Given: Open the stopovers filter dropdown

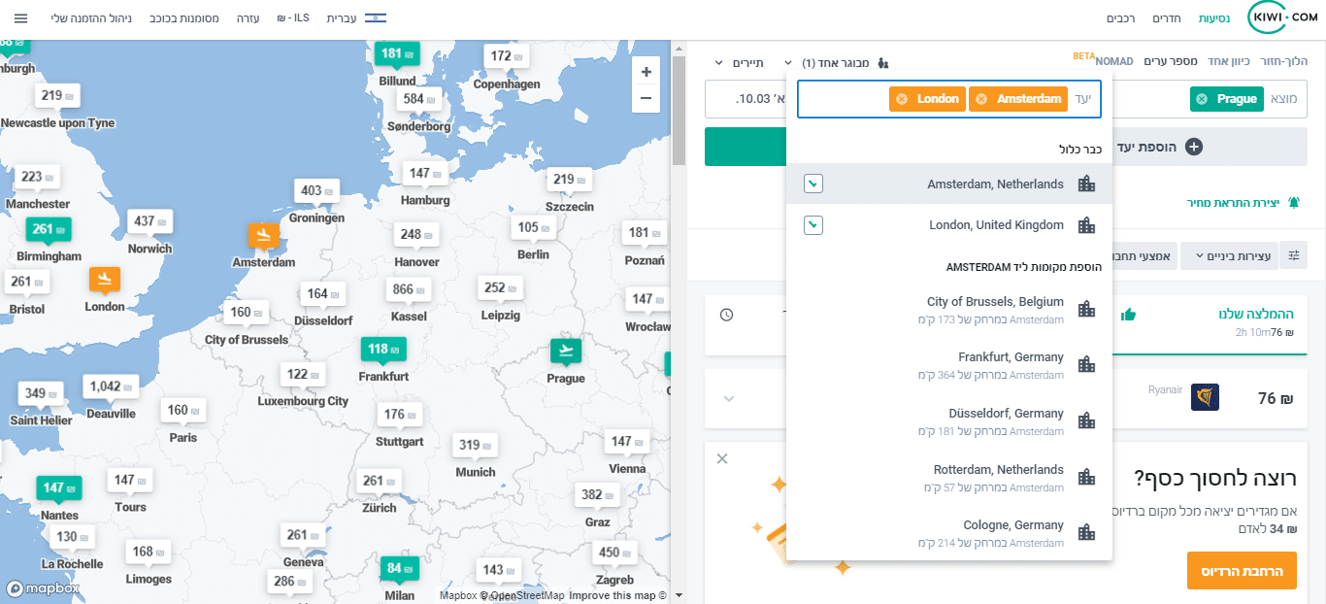Looking at the screenshot, I should pos(1227,256).
